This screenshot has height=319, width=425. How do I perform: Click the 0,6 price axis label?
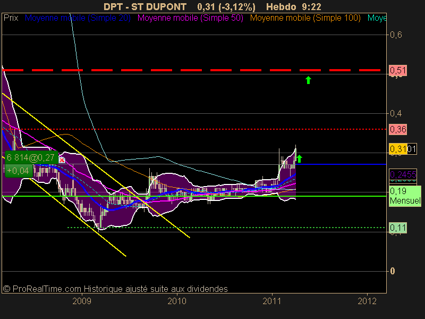tap(396, 35)
